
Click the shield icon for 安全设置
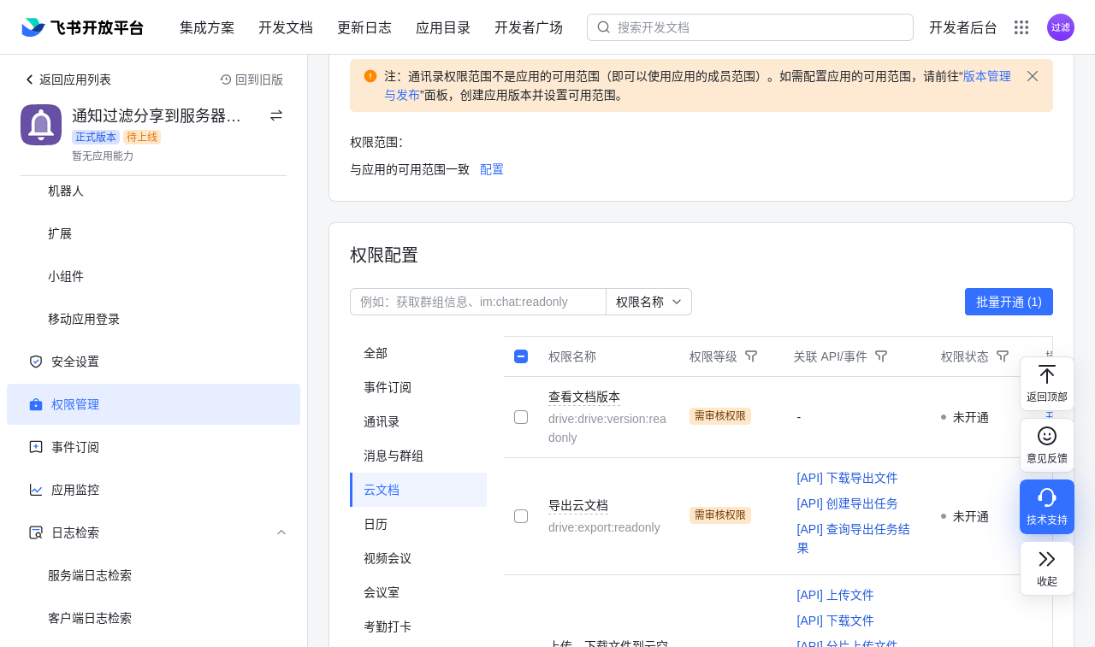(x=36, y=362)
